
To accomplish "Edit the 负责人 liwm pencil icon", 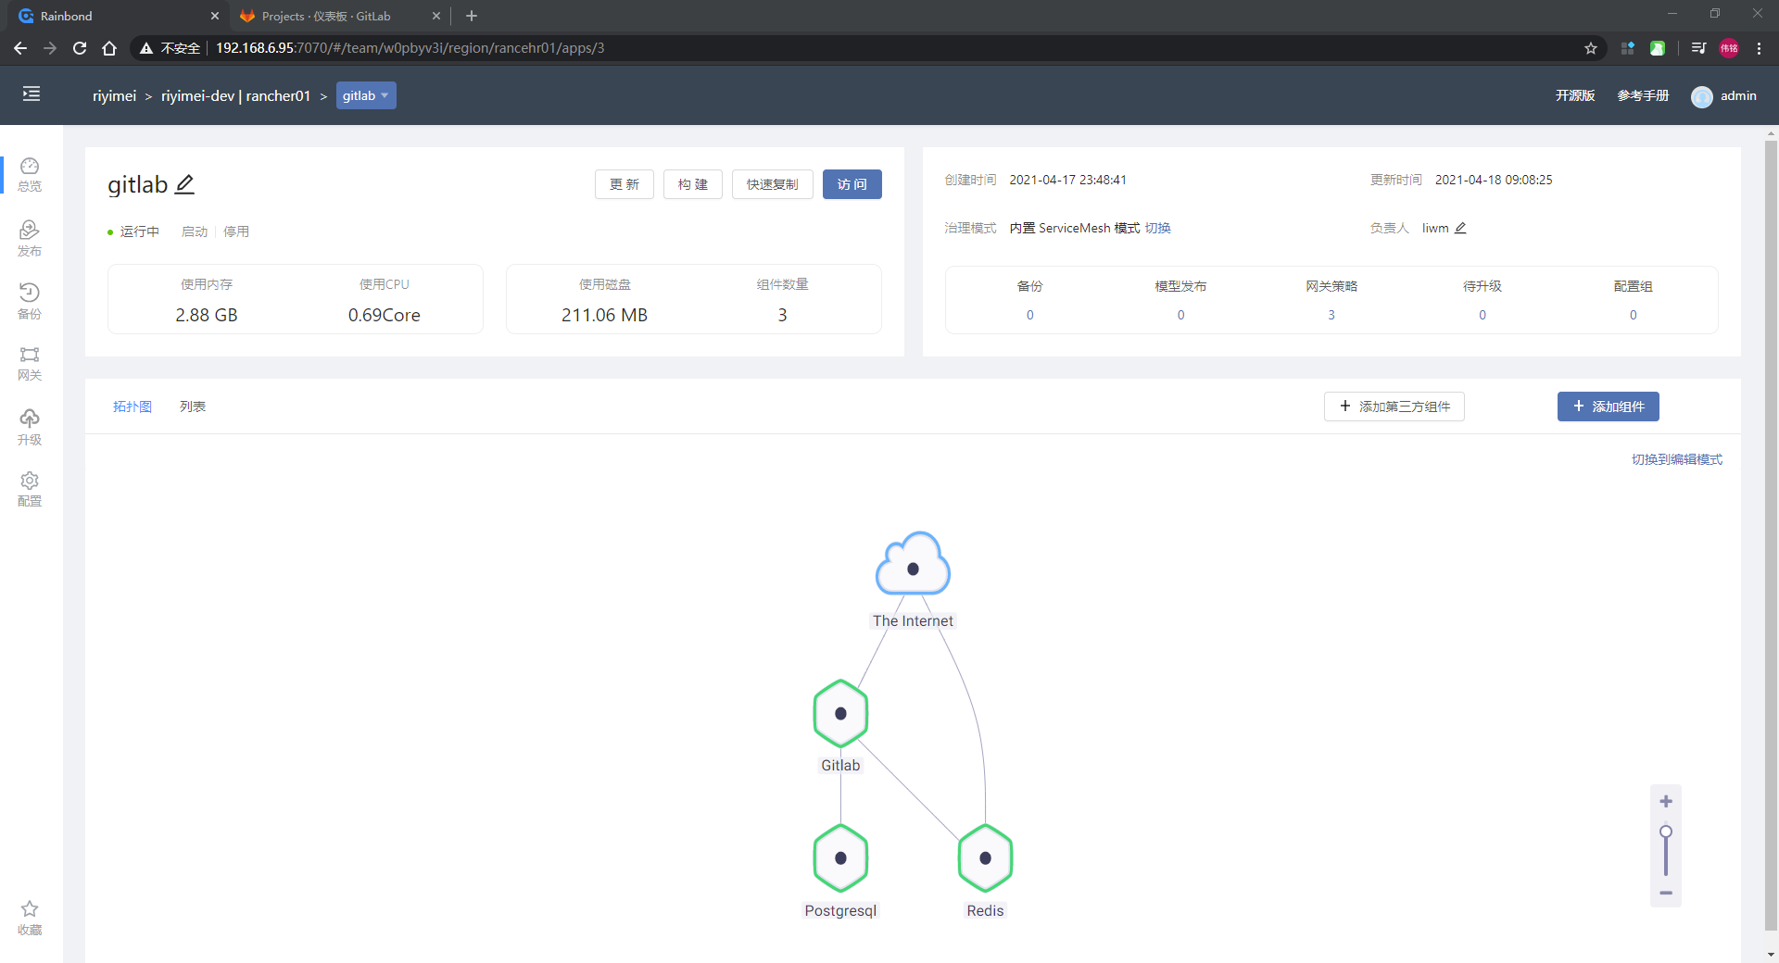I will (x=1460, y=228).
